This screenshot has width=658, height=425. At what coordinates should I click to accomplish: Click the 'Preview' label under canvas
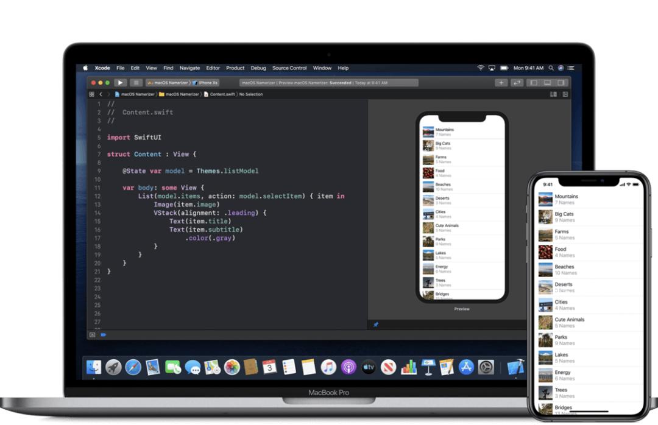point(462,309)
